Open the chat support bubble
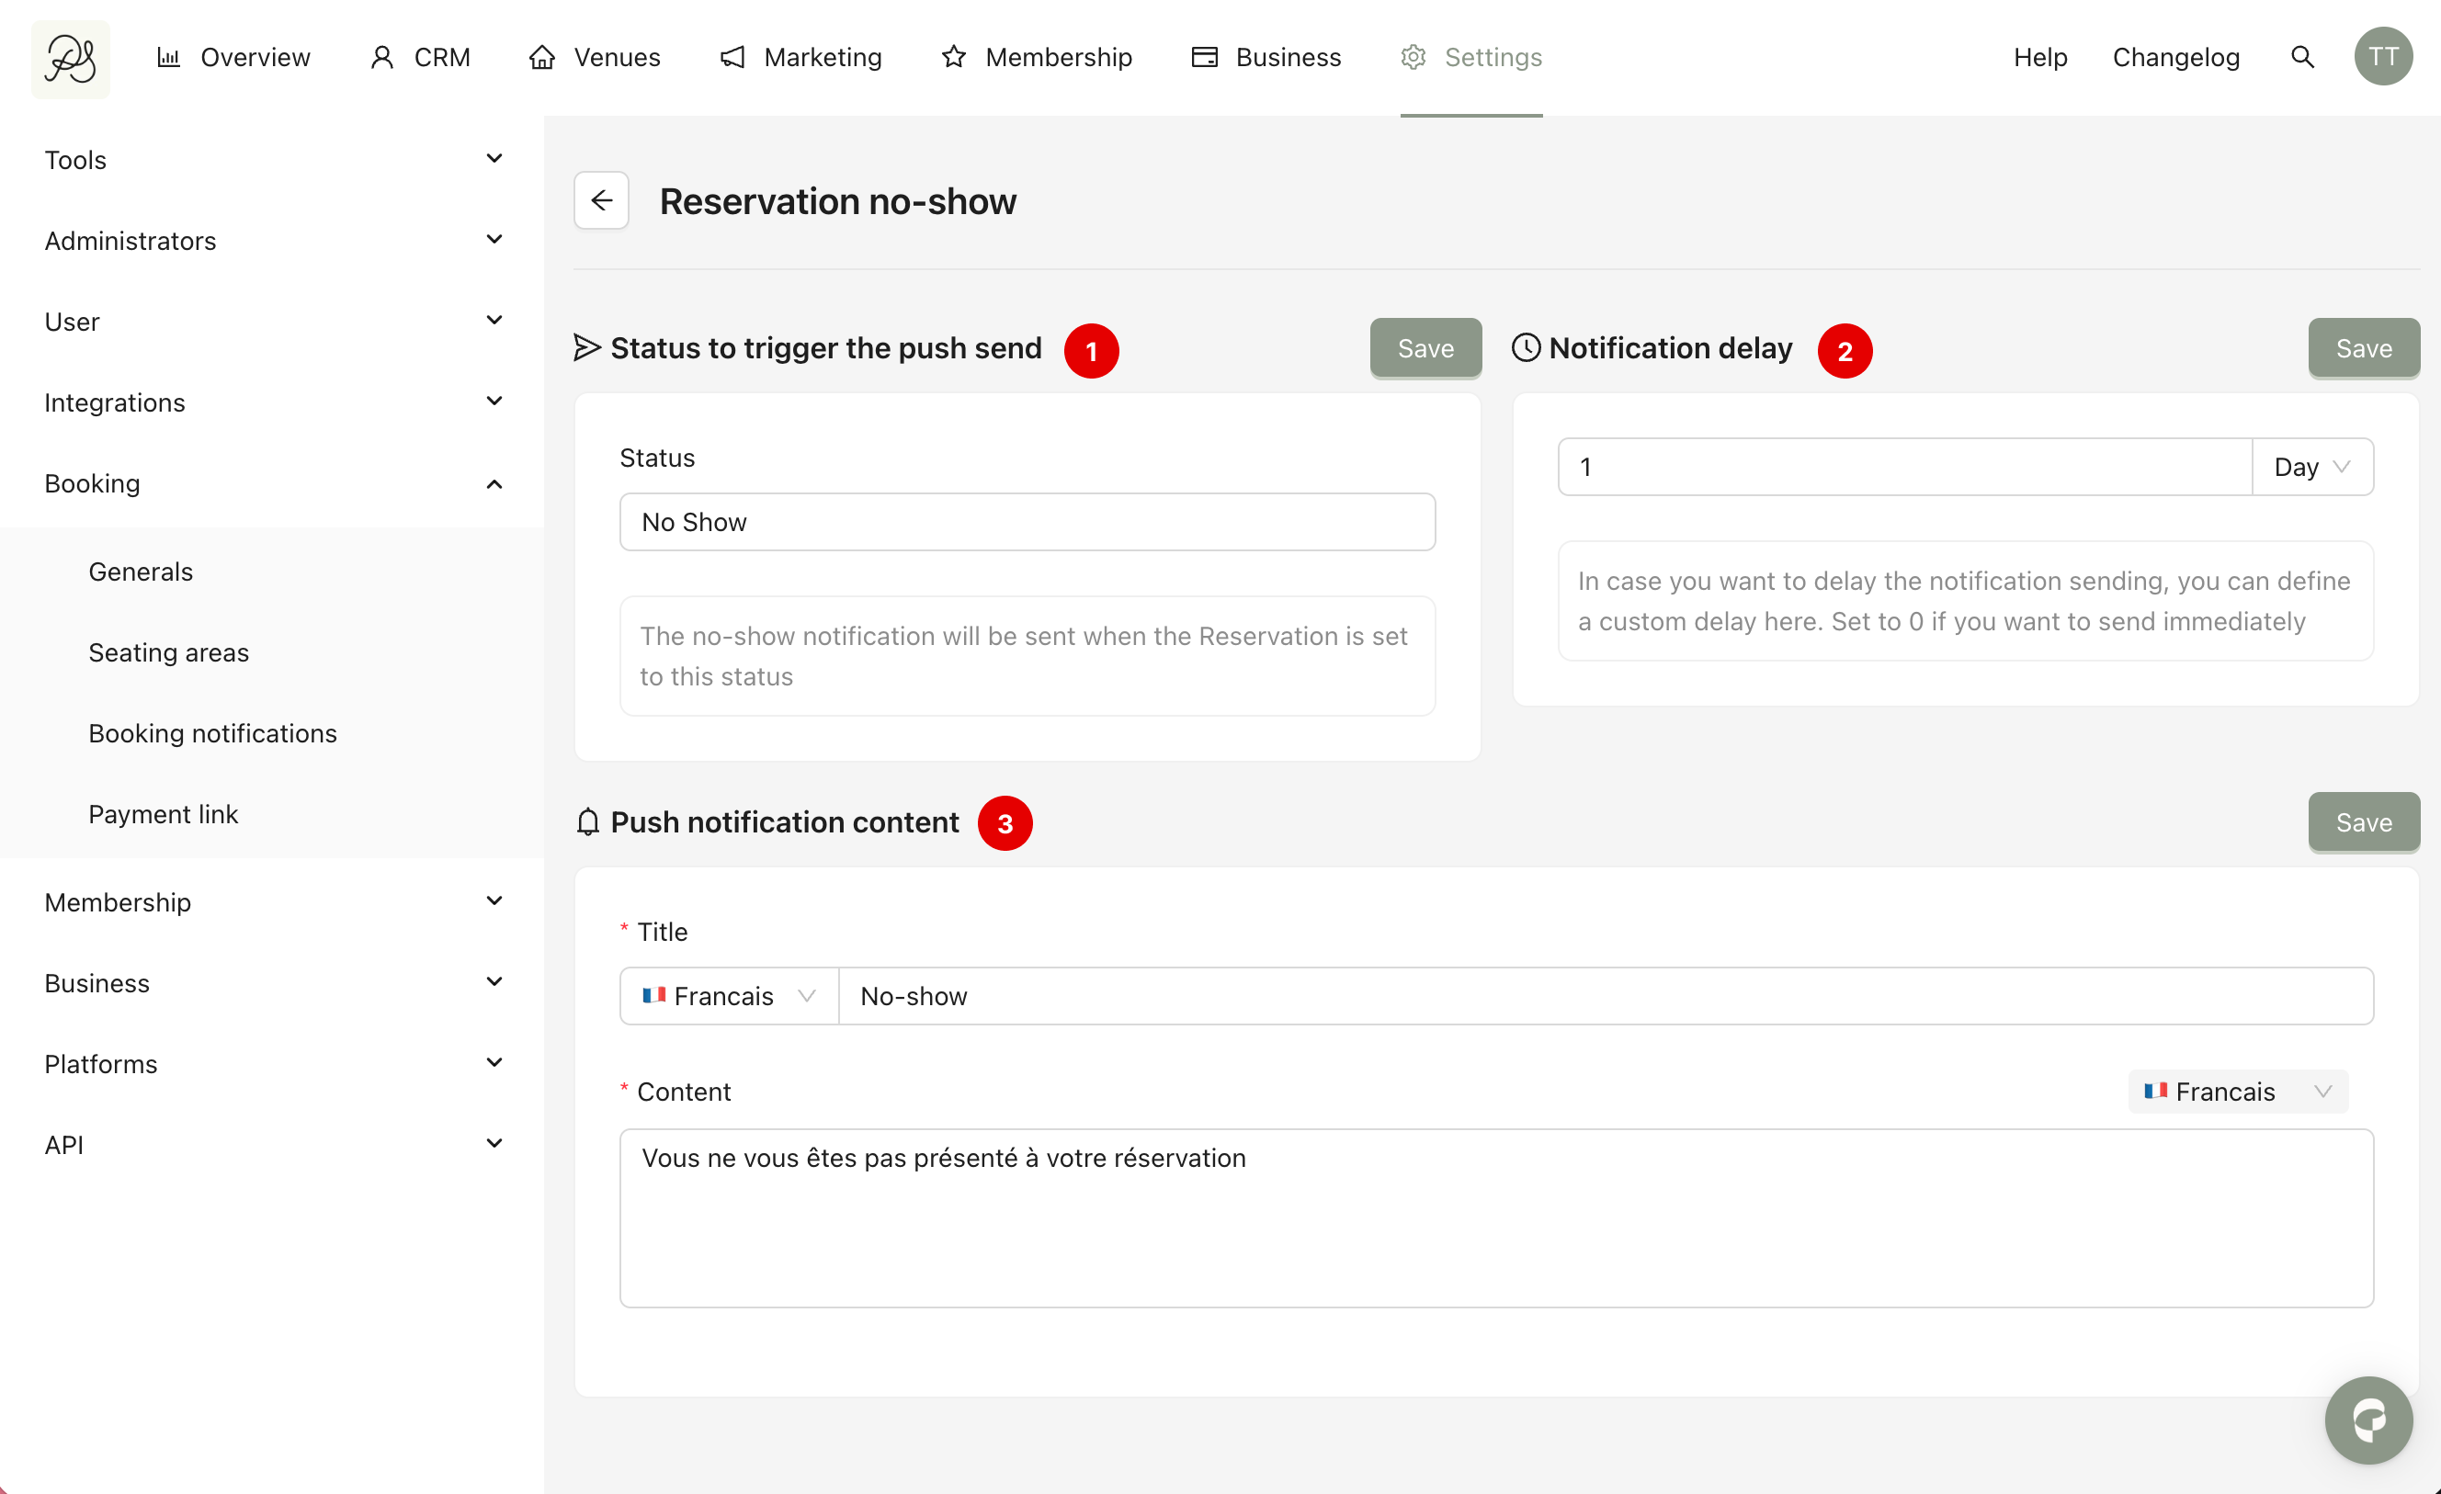Screen dimensions: 2441x1494 [x=2368, y=1420]
